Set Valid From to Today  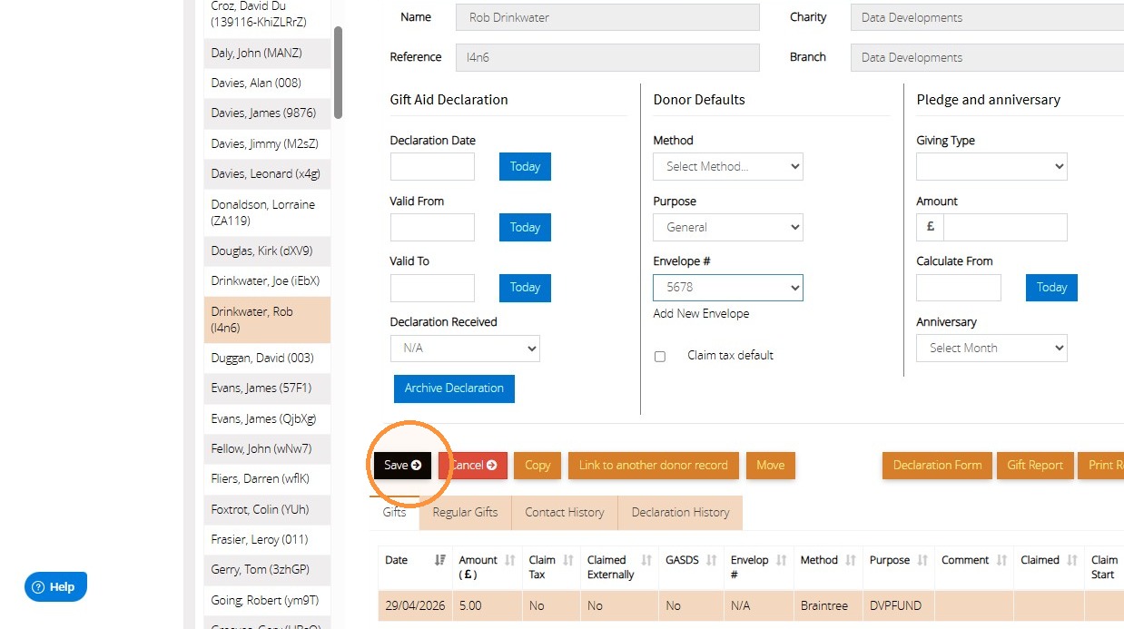[525, 227]
